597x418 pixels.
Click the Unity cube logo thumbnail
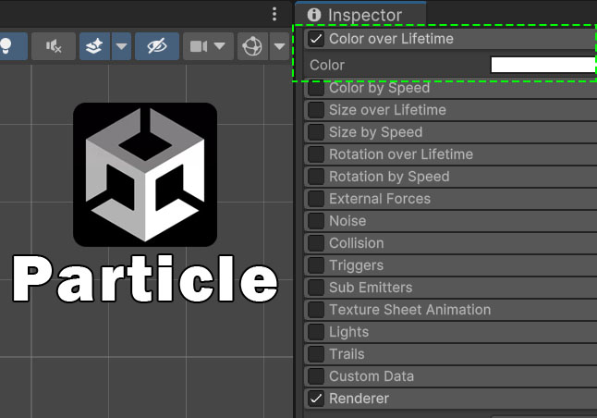145,175
